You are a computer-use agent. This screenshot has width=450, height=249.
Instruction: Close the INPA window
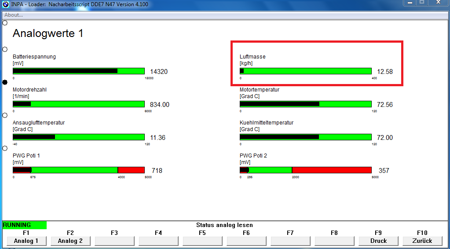click(x=439, y=3)
